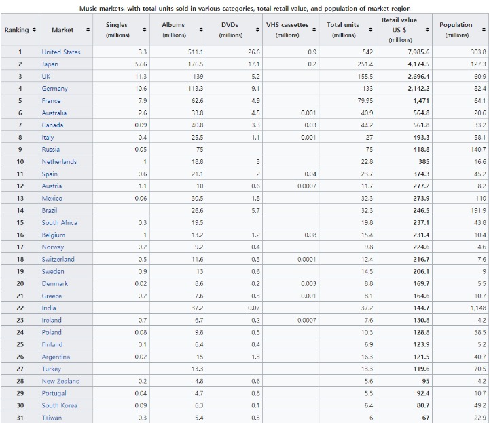The width and height of the screenshot is (489, 423).
Task: Open the Japan market link
Action: click(50, 64)
